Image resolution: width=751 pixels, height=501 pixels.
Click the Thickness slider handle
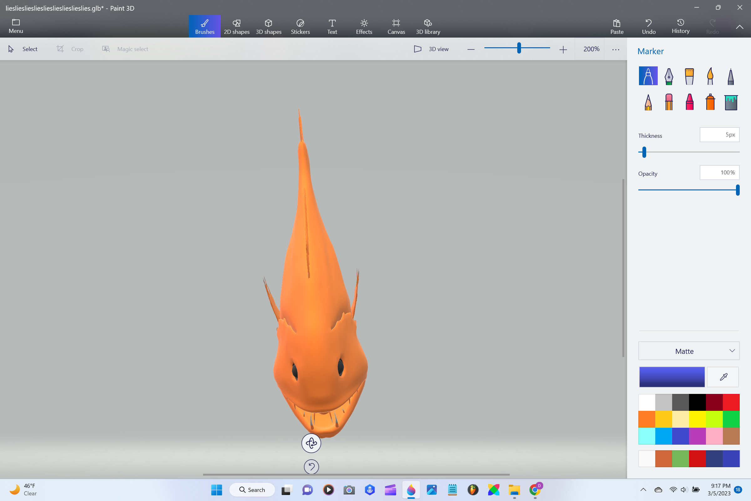(644, 152)
